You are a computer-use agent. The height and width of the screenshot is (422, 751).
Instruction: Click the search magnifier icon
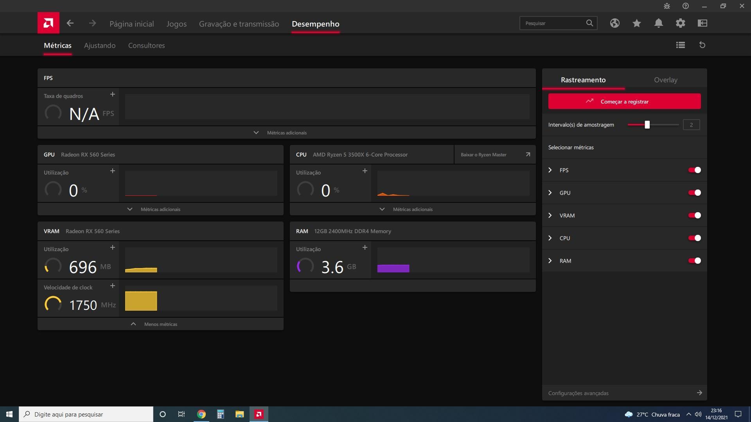[589, 23]
